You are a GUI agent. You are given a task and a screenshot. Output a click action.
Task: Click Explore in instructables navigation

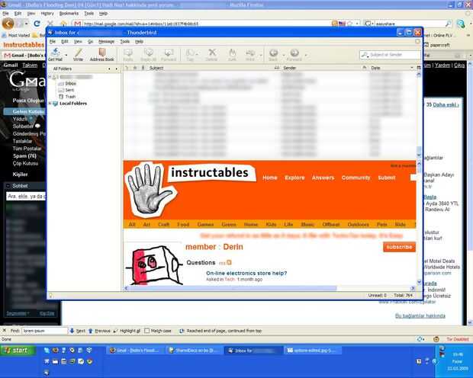[294, 178]
